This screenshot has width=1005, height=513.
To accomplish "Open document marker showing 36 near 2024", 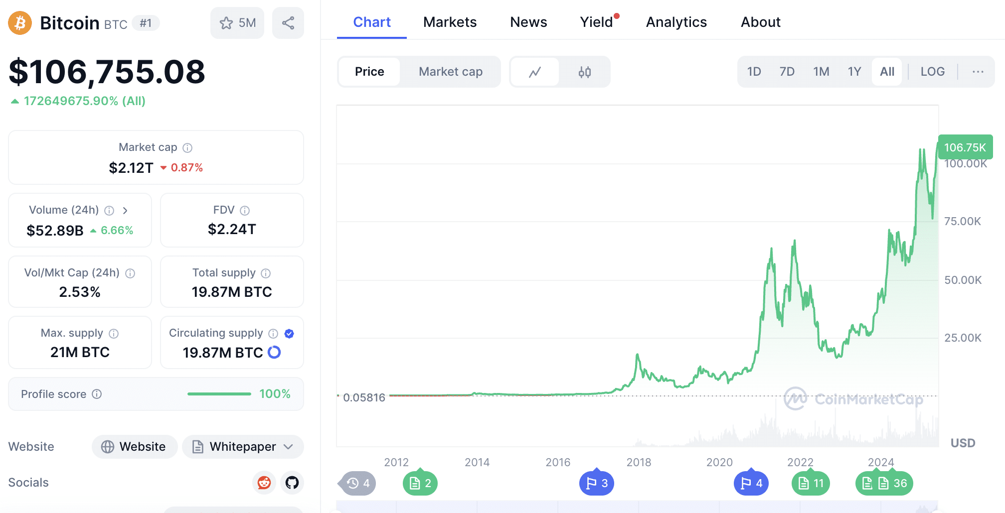I will point(884,483).
